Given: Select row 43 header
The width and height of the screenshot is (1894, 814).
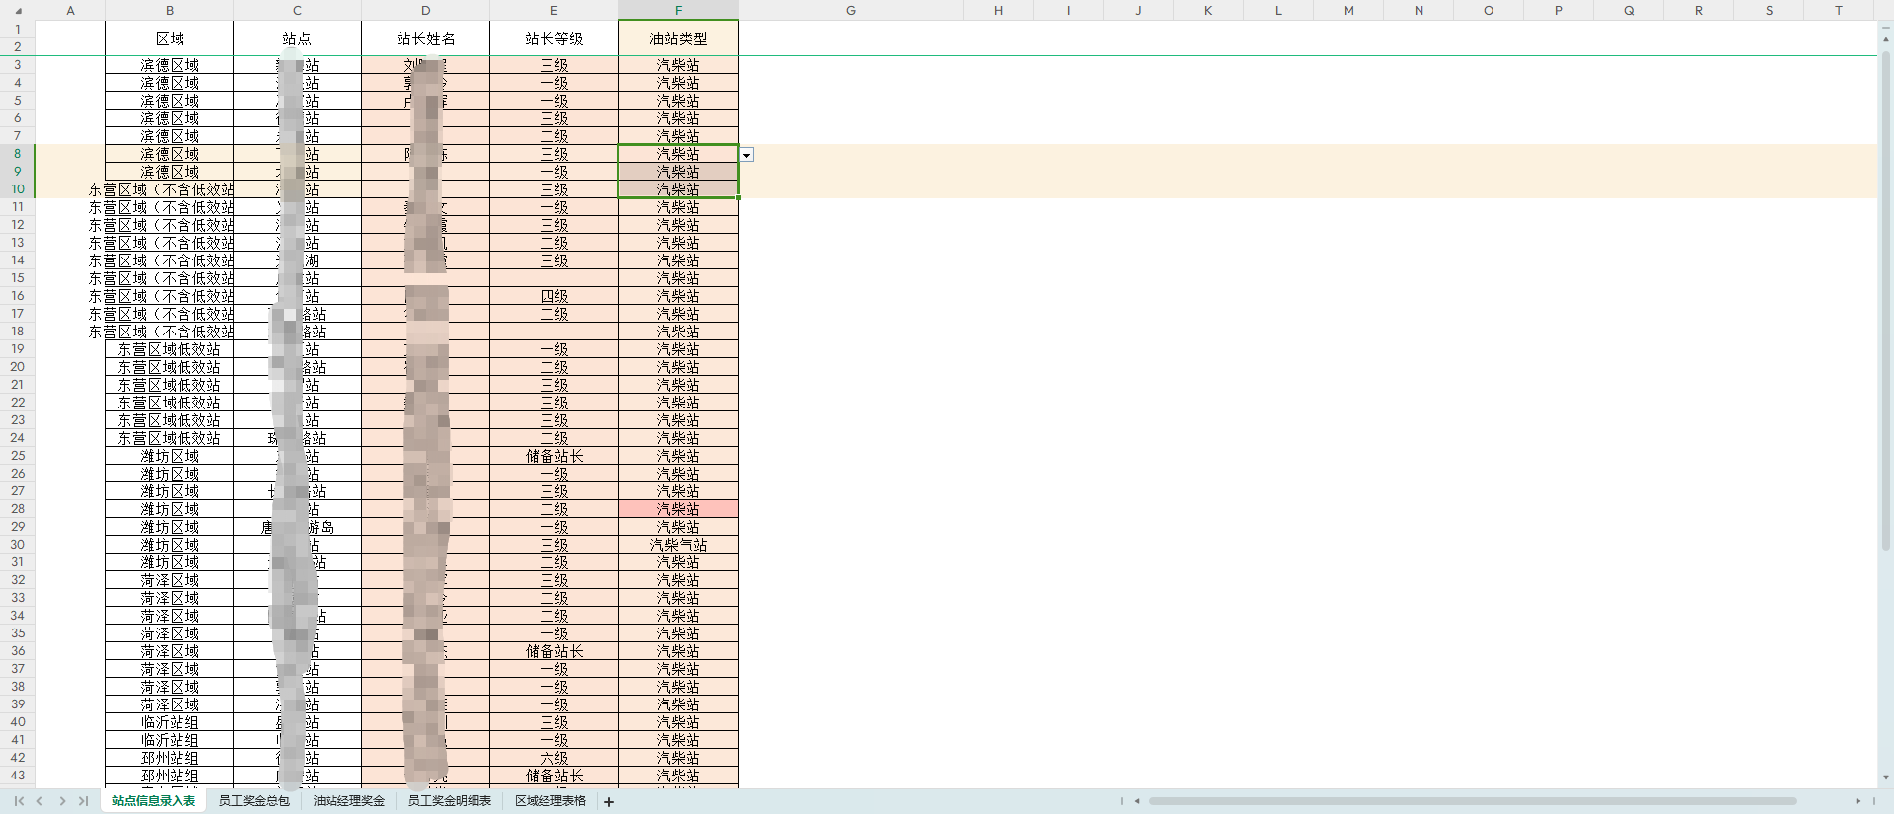Looking at the screenshot, I should (x=18, y=776).
